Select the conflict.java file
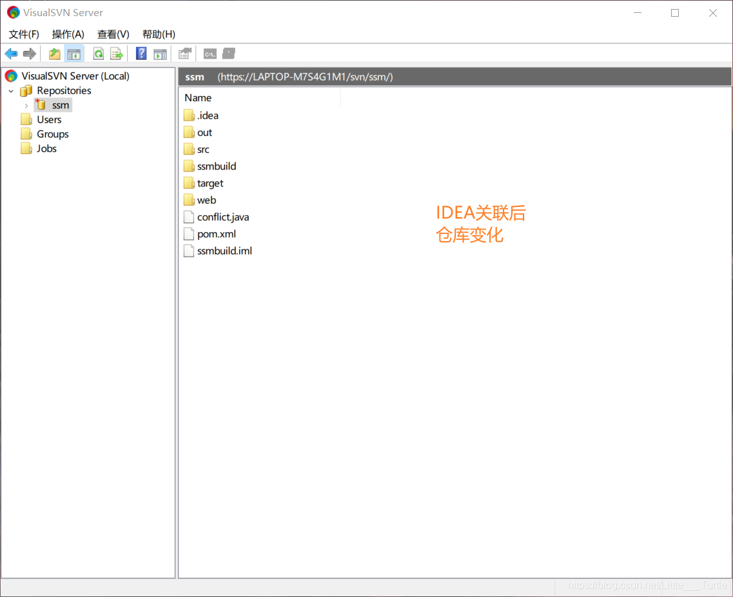 (x=223, y=217)
